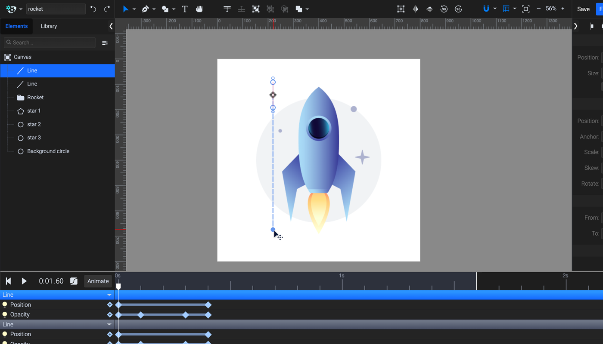Open dropdown arrow next to SVGator logo

(21, 9)
